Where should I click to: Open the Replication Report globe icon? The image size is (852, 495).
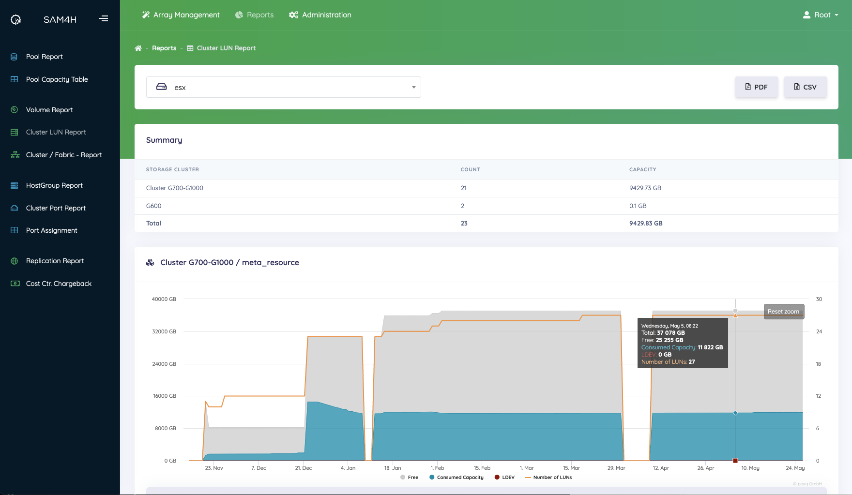point(15,261)
